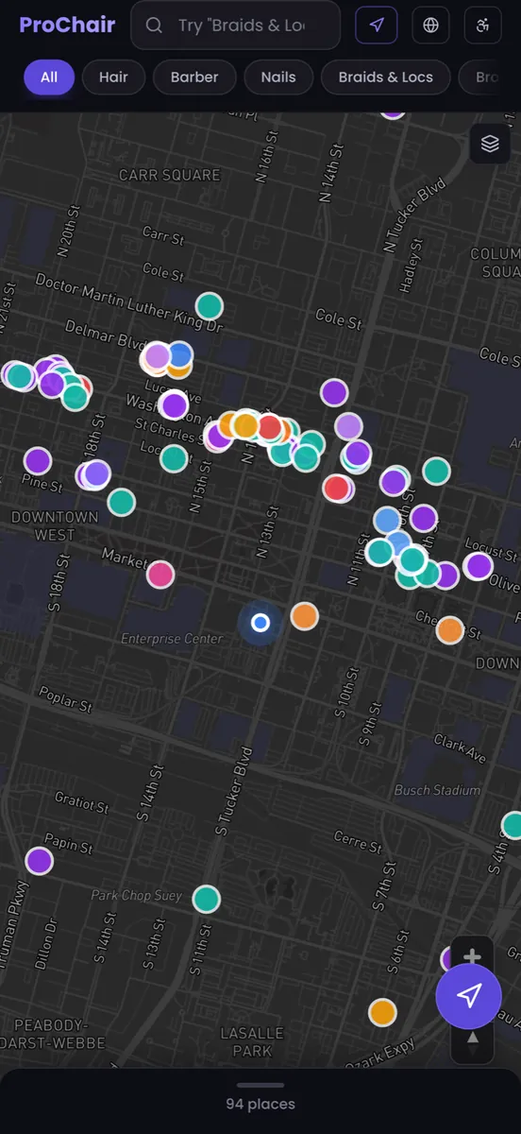This screenshot has width=521, height=1134.
Task: Select orange marker beside the current-location dot
Action: (304, 616)
